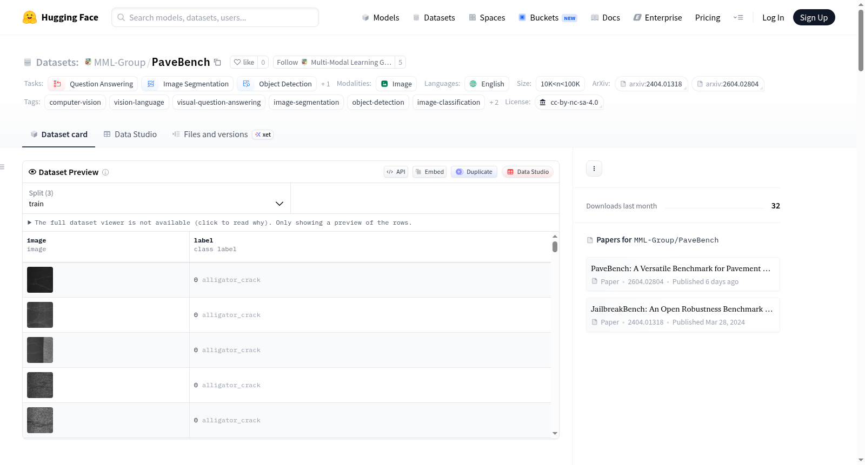Click the Hugging Face logo icon
865x465 pixels.
[x=30, y=17]
